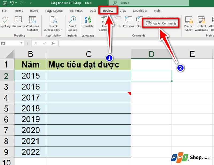Open the Quick Access Toolbar customization menu

[30, 3]
